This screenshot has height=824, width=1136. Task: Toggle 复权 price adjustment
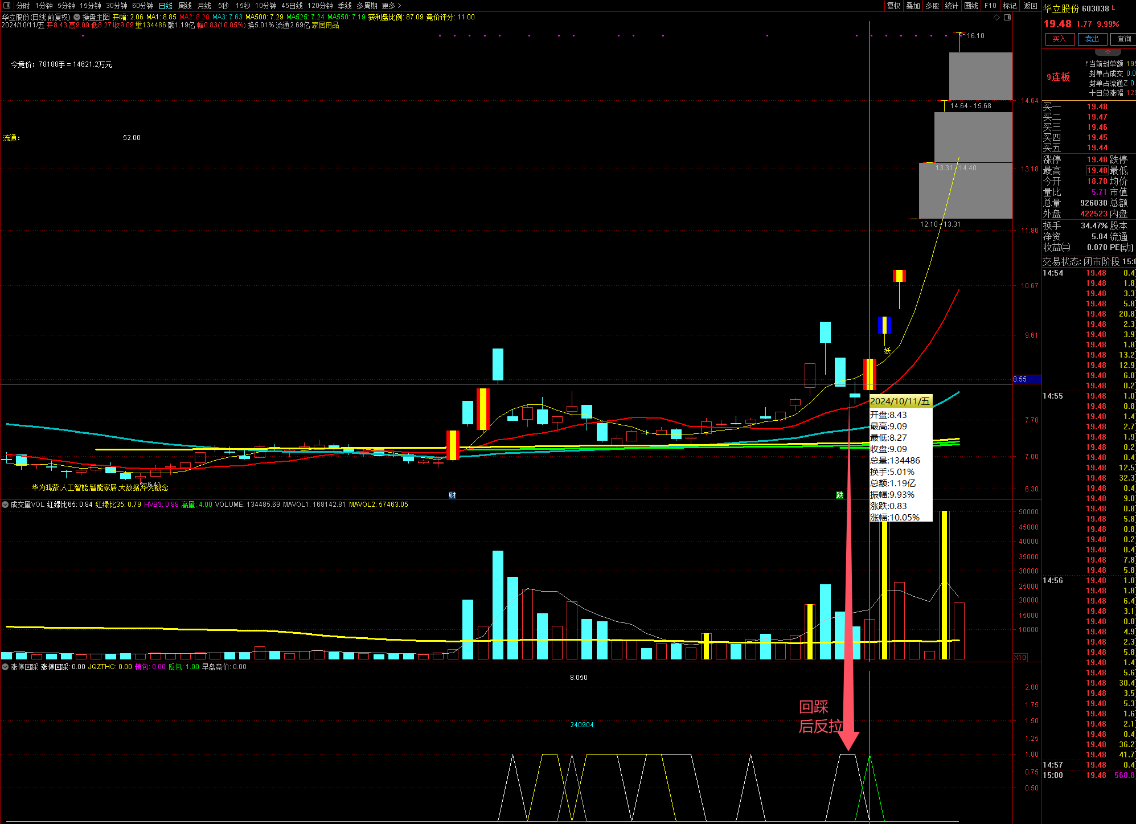tap(893, 6)
